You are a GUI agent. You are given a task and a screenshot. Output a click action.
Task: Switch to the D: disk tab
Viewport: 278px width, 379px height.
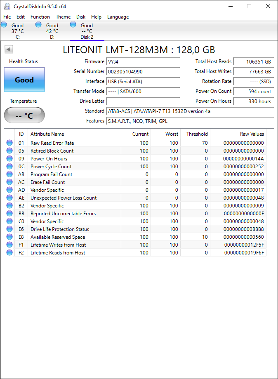52,31
